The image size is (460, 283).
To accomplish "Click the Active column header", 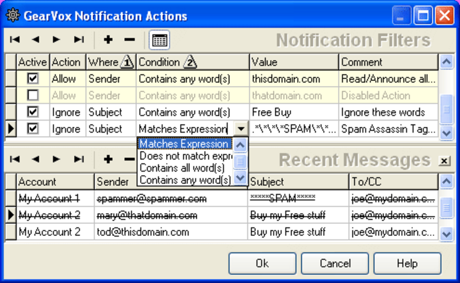I will (33, 62).
